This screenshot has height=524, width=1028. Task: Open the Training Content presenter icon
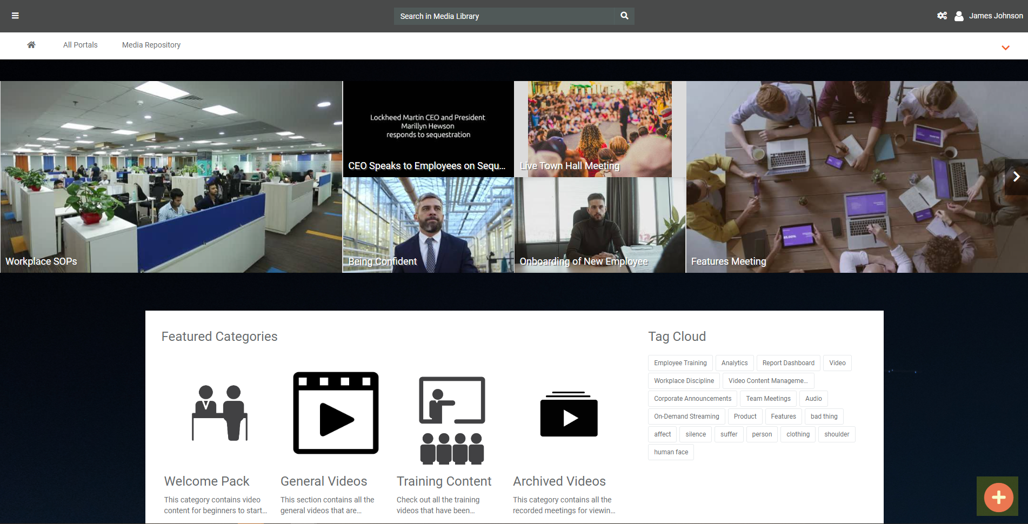(x=452, y=420)
